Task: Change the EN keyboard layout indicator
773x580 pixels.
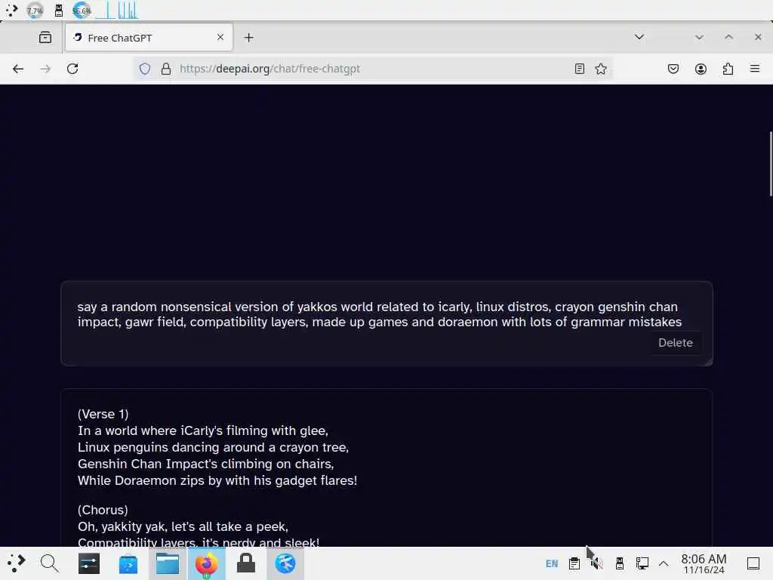Action: [552, 563]
